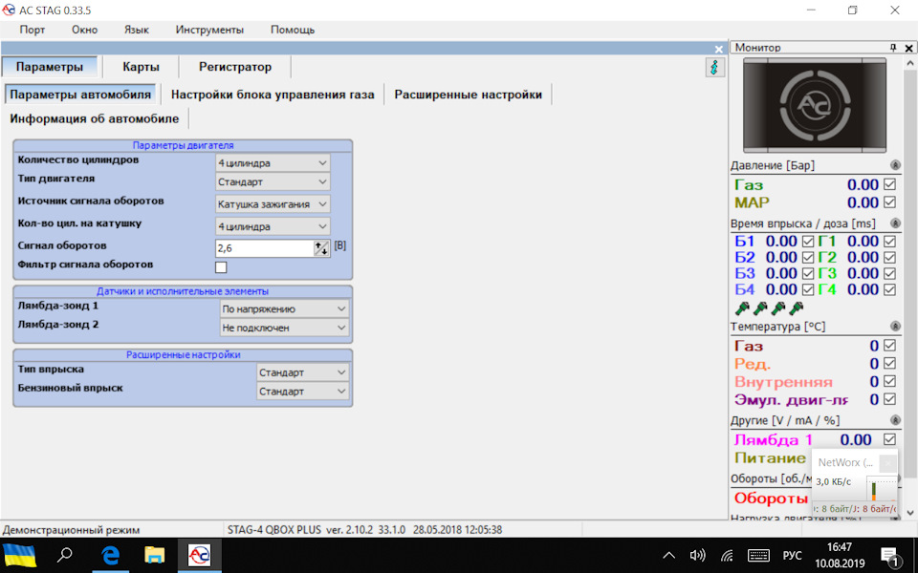Open the Start menu with the flag icon
Viewport: 918px width, 573px height.
[x=20, y=555]
